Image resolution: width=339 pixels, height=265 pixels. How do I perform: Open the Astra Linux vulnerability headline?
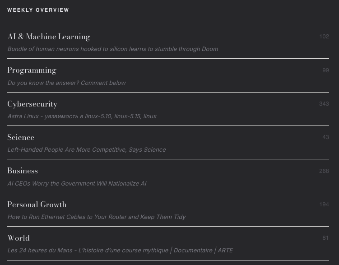[x=82, y=116]
